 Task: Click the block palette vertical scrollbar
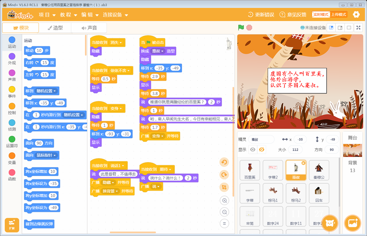(x=86, y=46)
